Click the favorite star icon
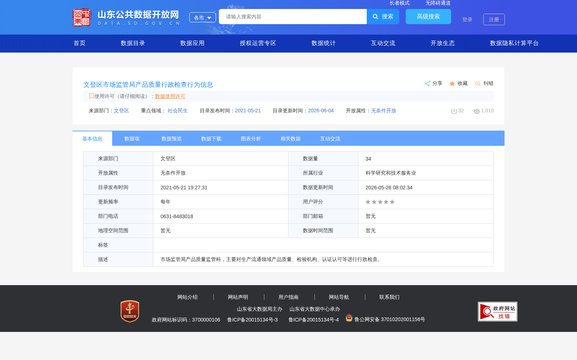Screen dimensions: 577x360 tap(452, 84)
